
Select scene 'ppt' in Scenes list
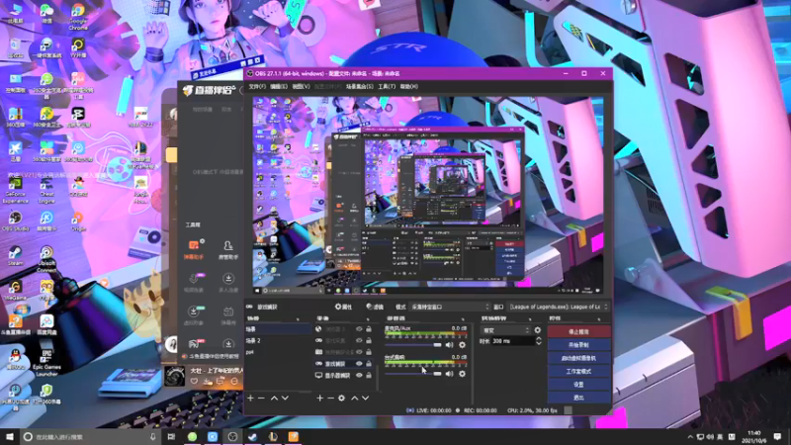tap(278, 352)
